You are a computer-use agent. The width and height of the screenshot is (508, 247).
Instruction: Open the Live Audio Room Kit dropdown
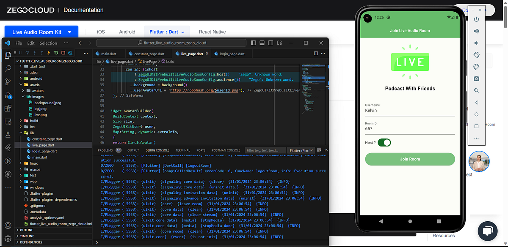pos(41,31)
